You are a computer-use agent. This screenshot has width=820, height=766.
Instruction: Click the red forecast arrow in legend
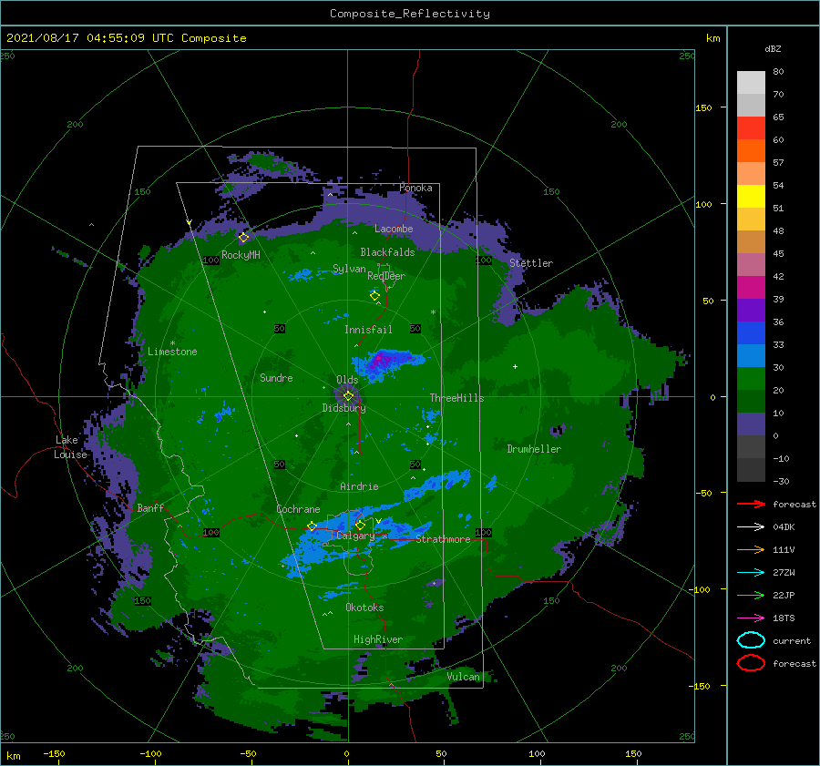tap(751, 504)
